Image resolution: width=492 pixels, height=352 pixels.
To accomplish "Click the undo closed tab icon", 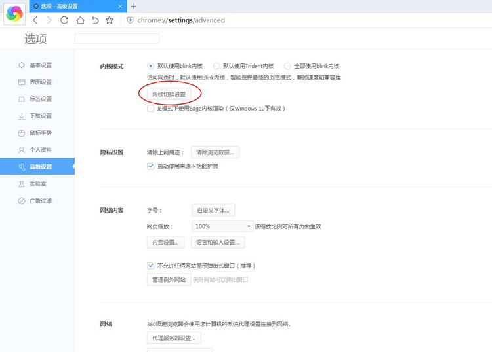I will coord(94,20).
